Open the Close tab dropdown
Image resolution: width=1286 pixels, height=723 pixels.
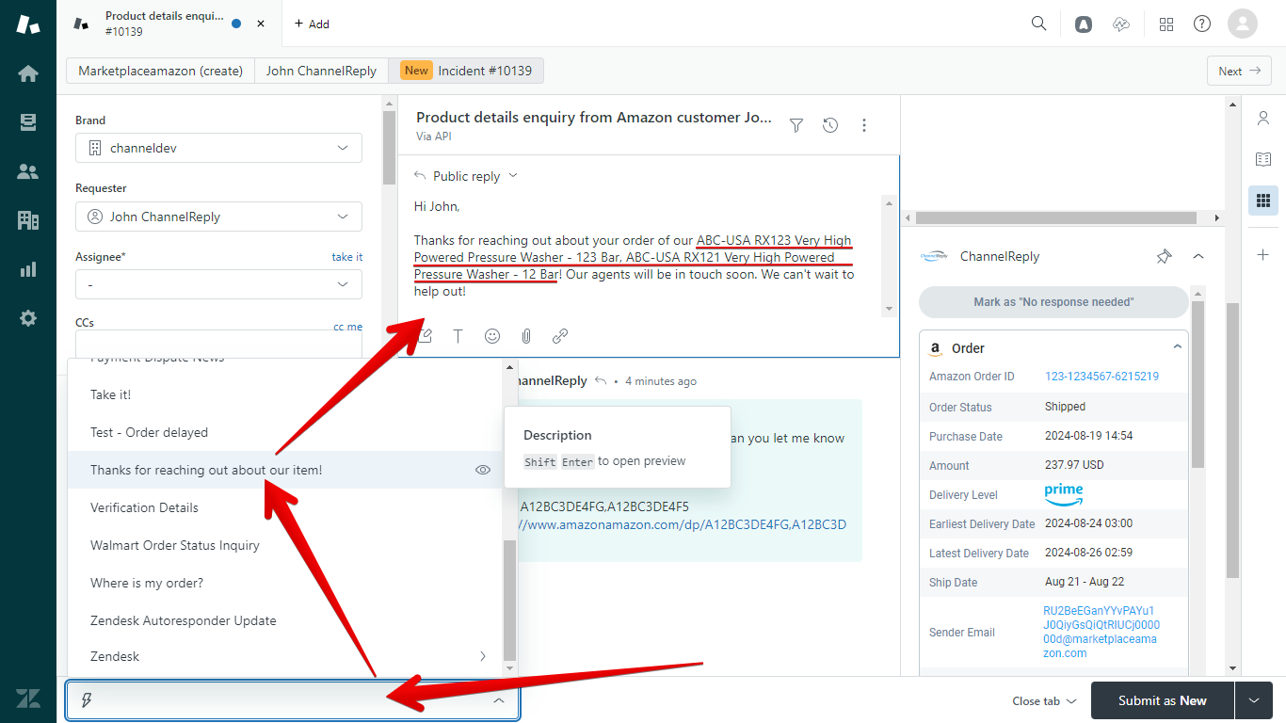1045,700
